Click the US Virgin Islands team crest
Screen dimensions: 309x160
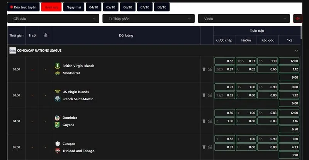(57, 92)
